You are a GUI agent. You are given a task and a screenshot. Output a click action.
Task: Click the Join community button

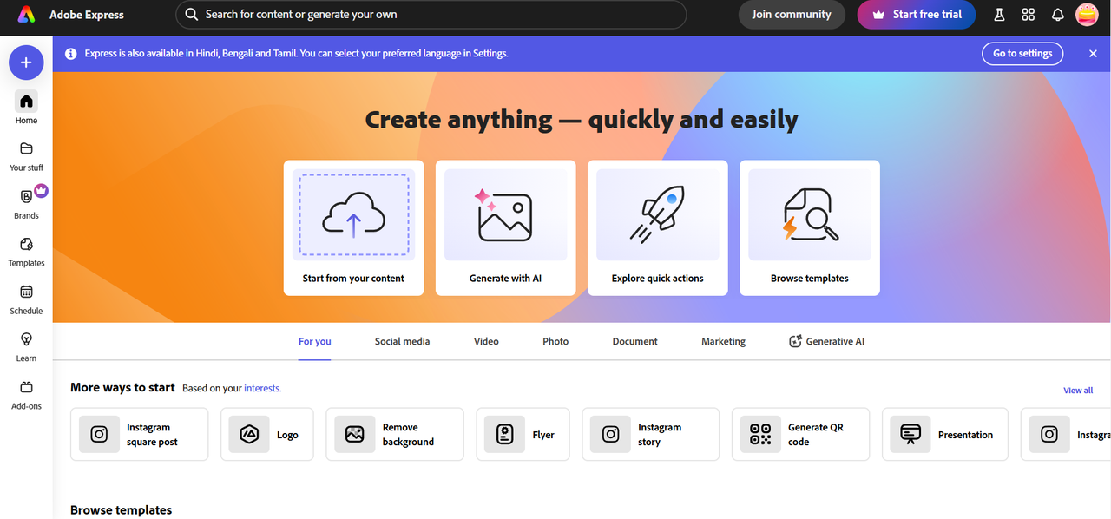click(x=792, y=15)
